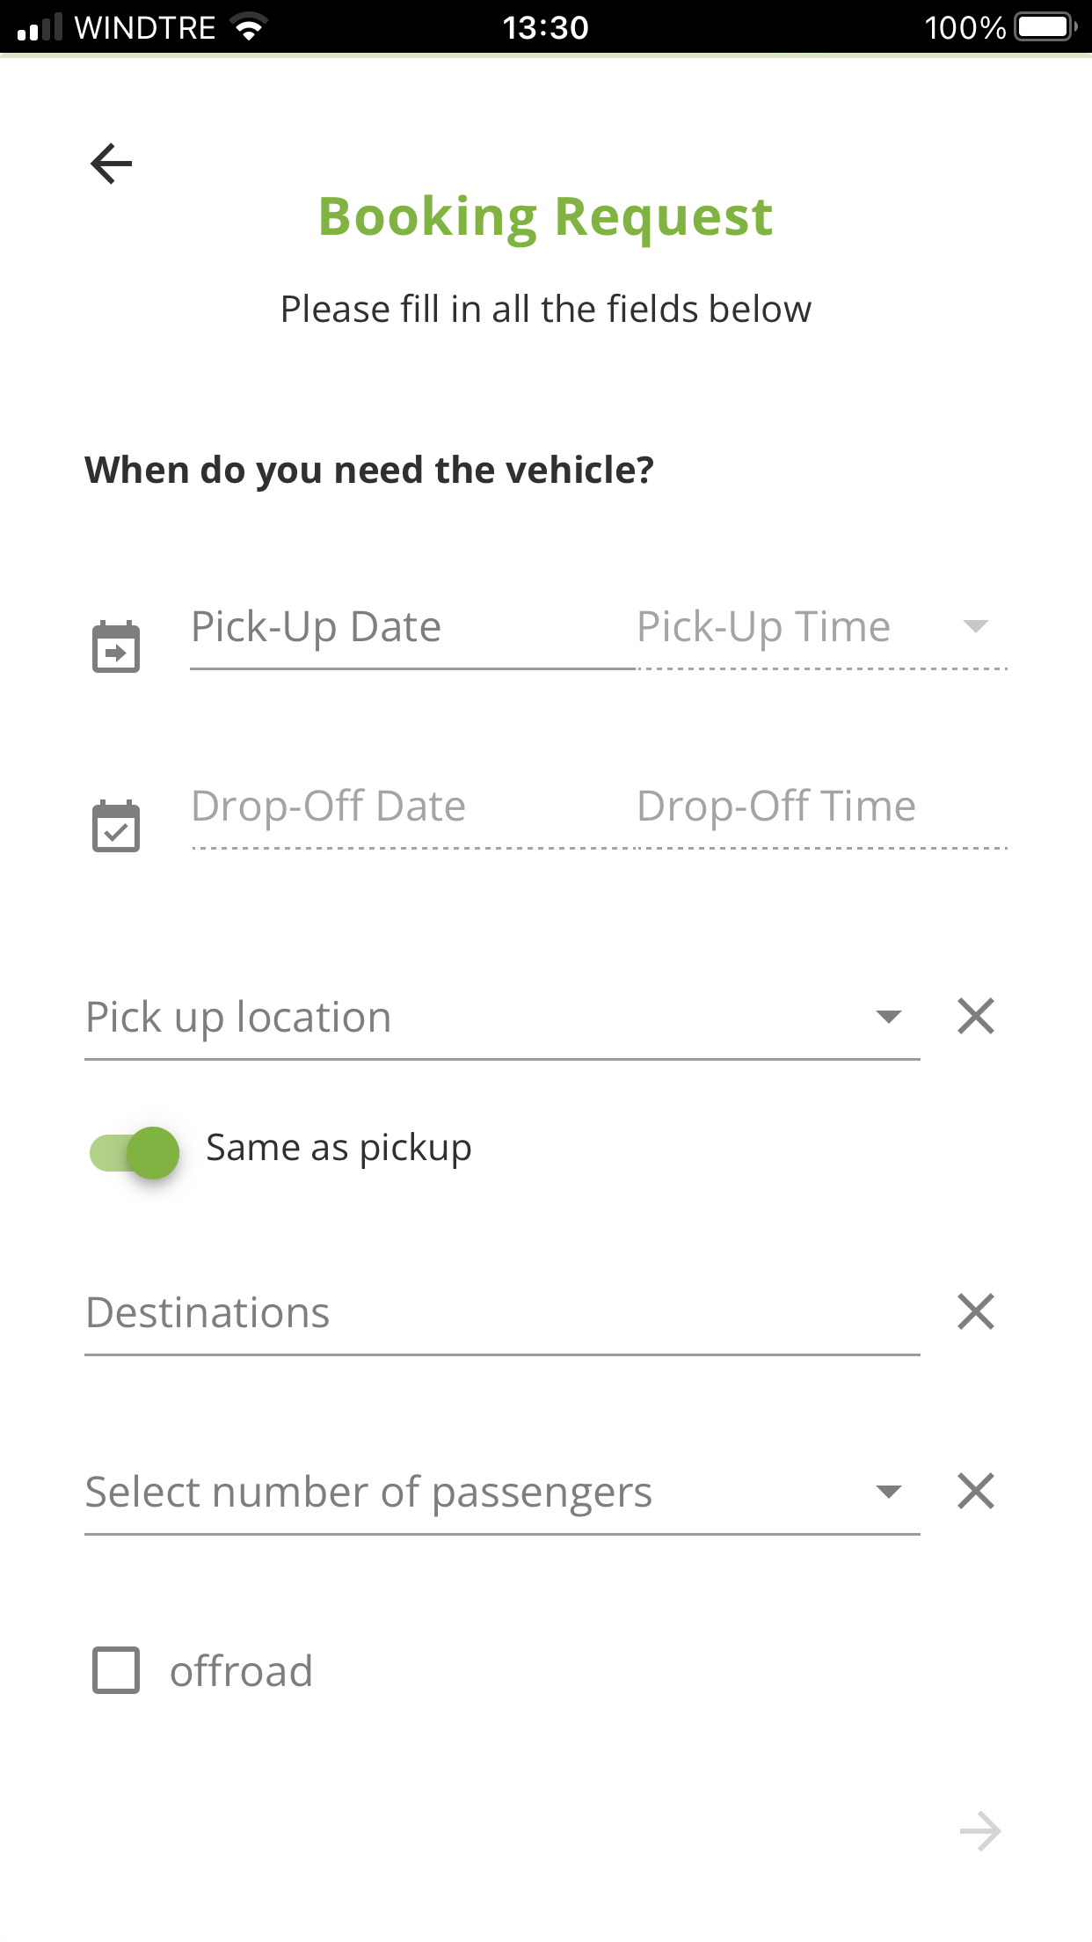Click the drop-off calendar checkmark icon

116,826
